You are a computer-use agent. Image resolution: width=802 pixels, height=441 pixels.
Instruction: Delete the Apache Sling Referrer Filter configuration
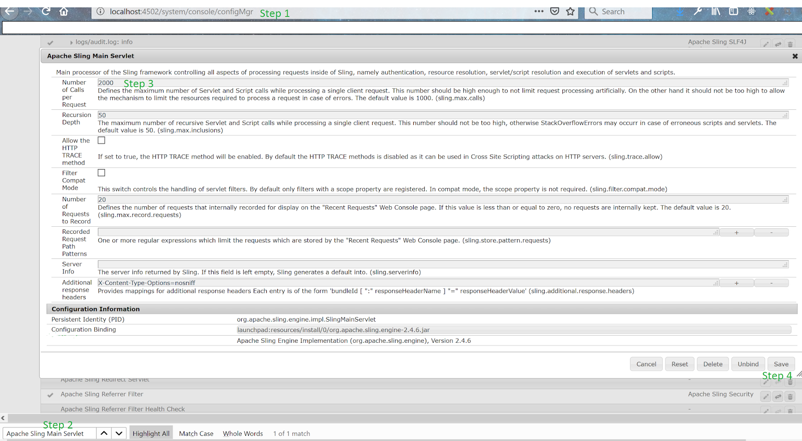click(790, 397)
